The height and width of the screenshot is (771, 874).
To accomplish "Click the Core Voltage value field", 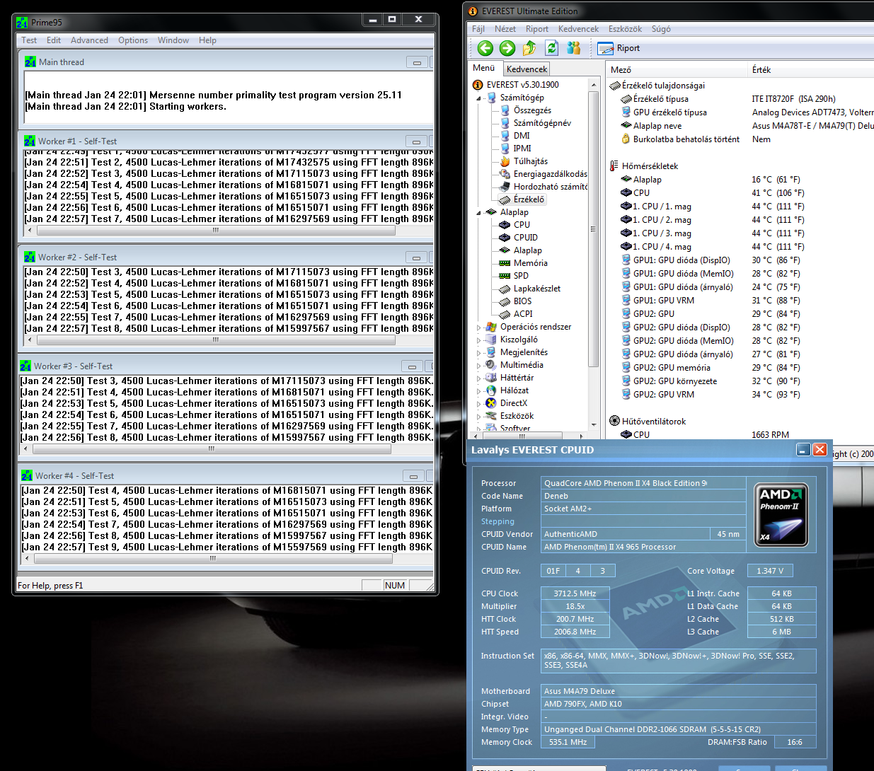I will 770,571.
